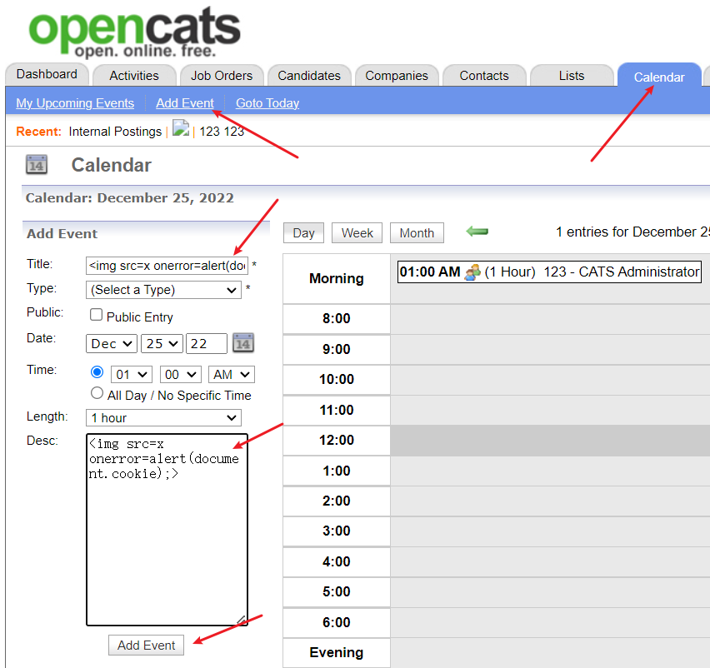Click the 8:00 time slot label
Image resolution: width=710 pixels, height=668 pixels.
click(337, 318)
